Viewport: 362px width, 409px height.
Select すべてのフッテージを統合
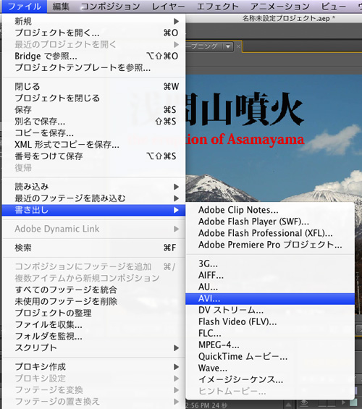[x=93, y=290]
